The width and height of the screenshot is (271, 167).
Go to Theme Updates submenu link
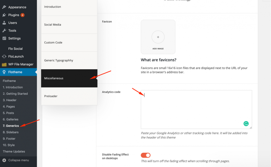[14, 151]
